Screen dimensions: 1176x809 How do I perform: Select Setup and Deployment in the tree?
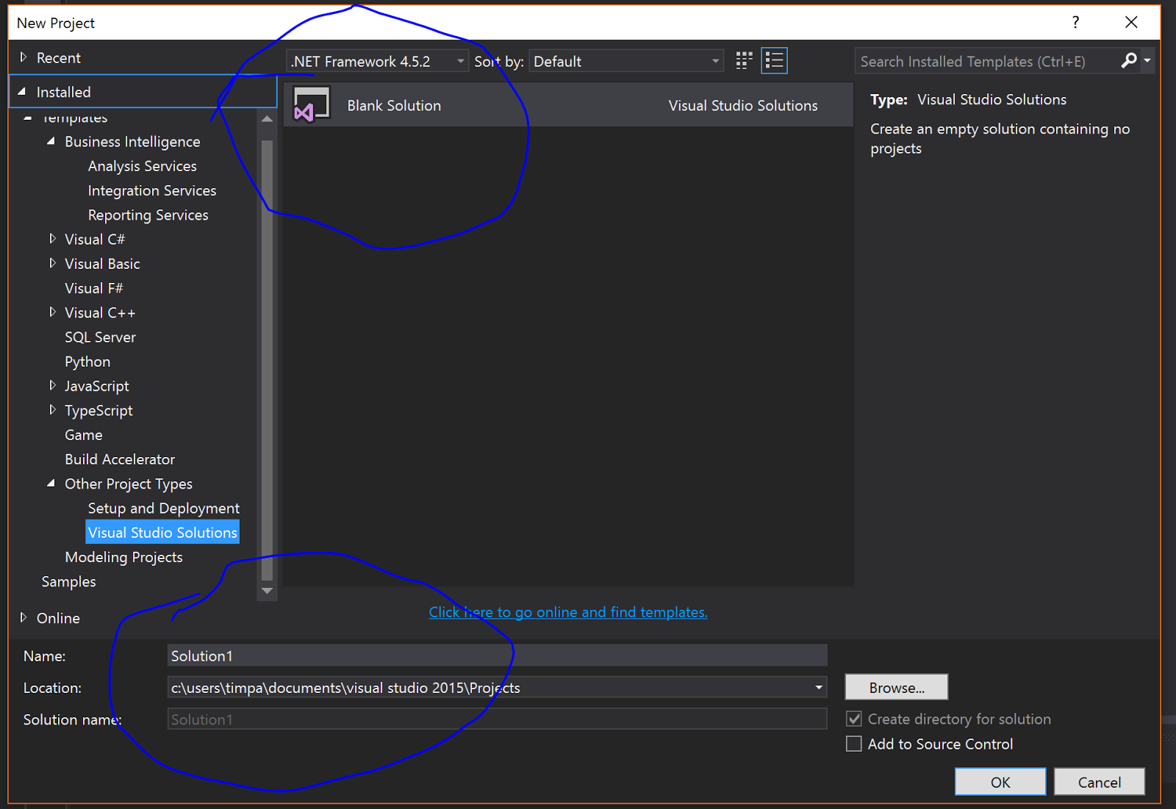pyautogui.click(x=164, y=508)
